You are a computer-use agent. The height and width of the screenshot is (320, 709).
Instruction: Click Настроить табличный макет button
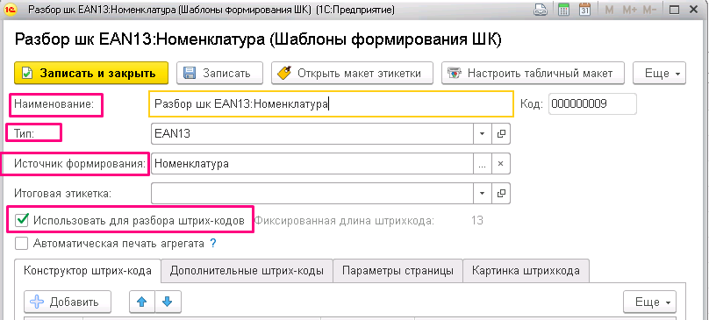[534, 74]
